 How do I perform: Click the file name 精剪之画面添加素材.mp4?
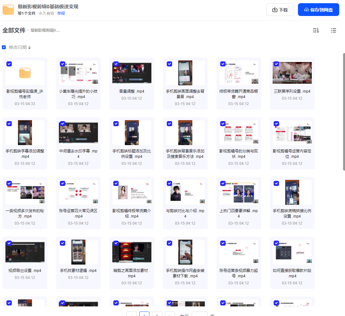pyautogui.click(x=132, y=273)
